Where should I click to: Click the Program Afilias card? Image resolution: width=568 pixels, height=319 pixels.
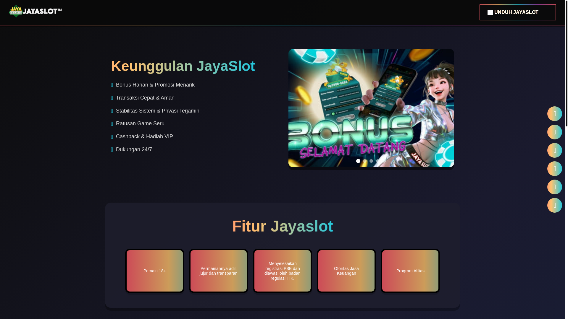click(x=410, y=271)
